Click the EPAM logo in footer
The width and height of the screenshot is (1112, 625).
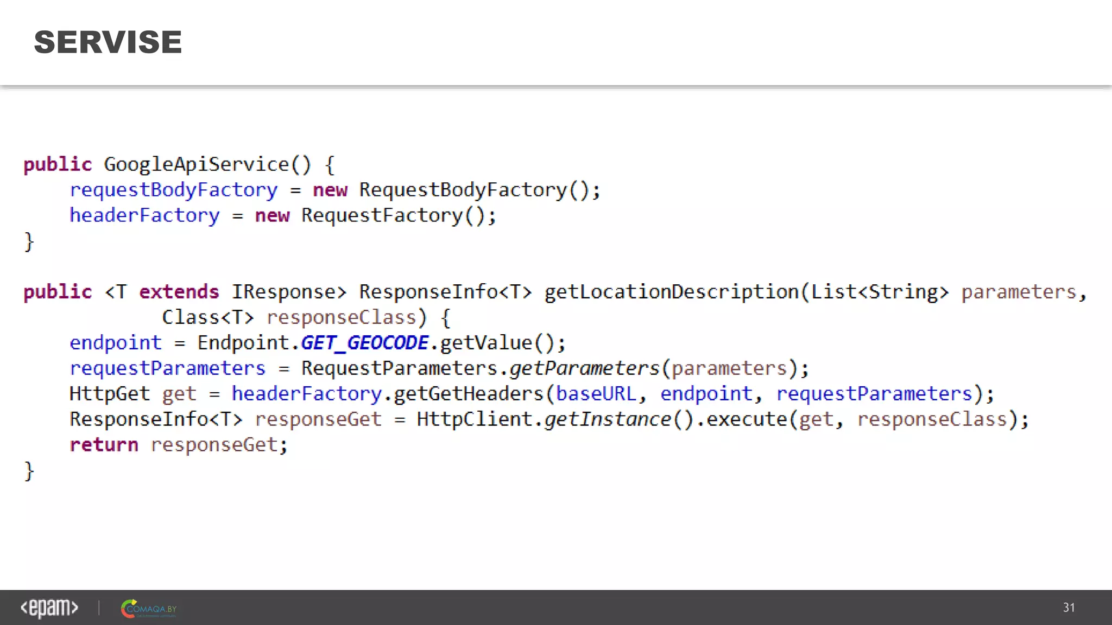click(49, 608)
